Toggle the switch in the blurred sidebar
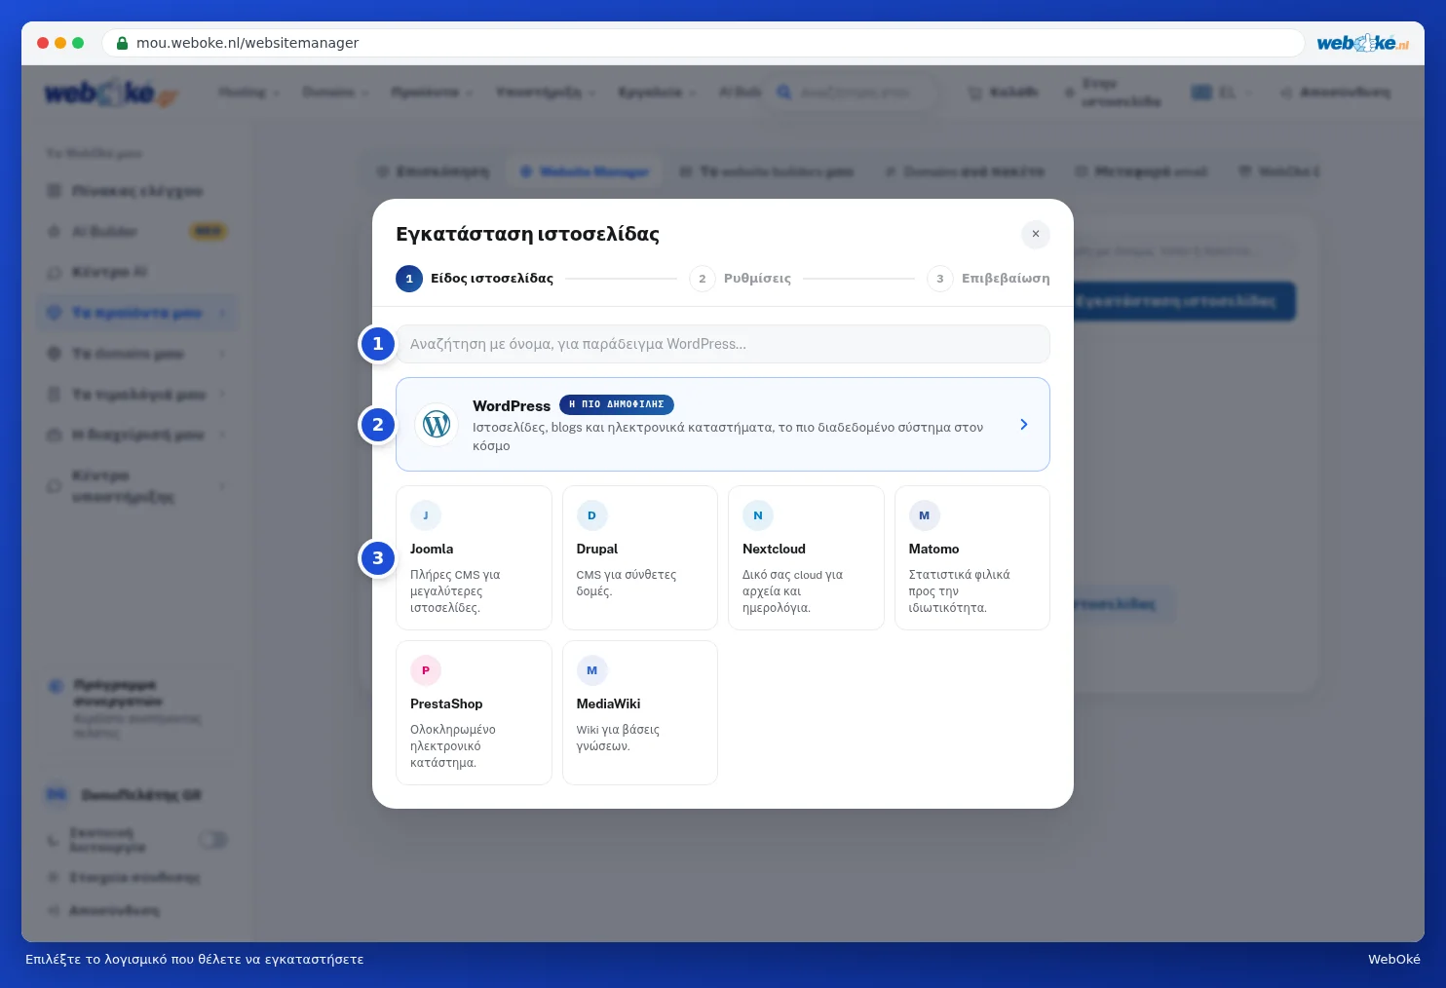 point(213,839)
